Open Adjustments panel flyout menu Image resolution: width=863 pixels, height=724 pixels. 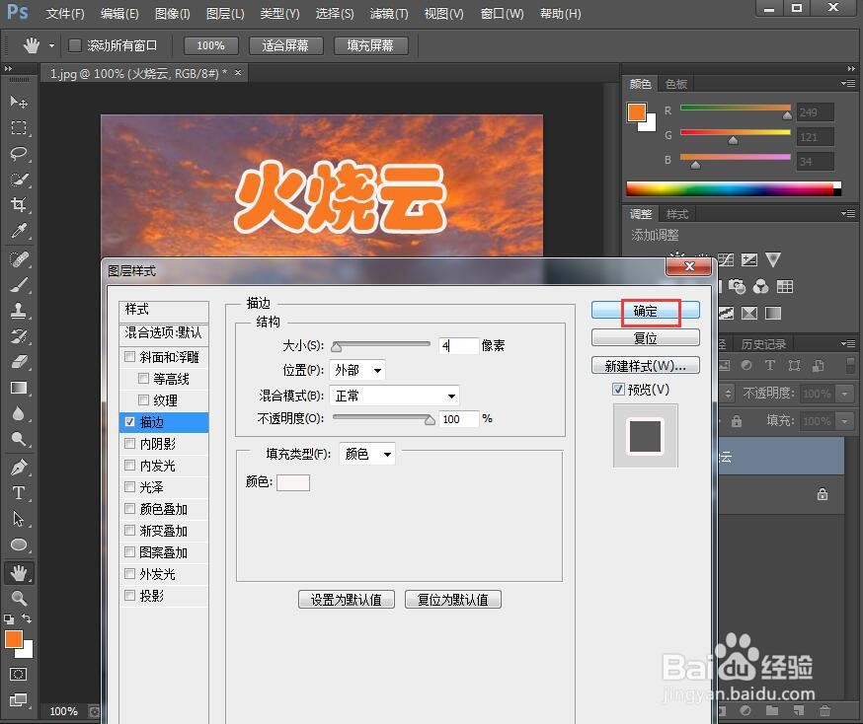848,213
